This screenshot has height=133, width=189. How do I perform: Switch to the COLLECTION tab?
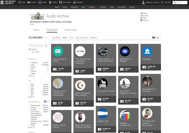point(52,30)
